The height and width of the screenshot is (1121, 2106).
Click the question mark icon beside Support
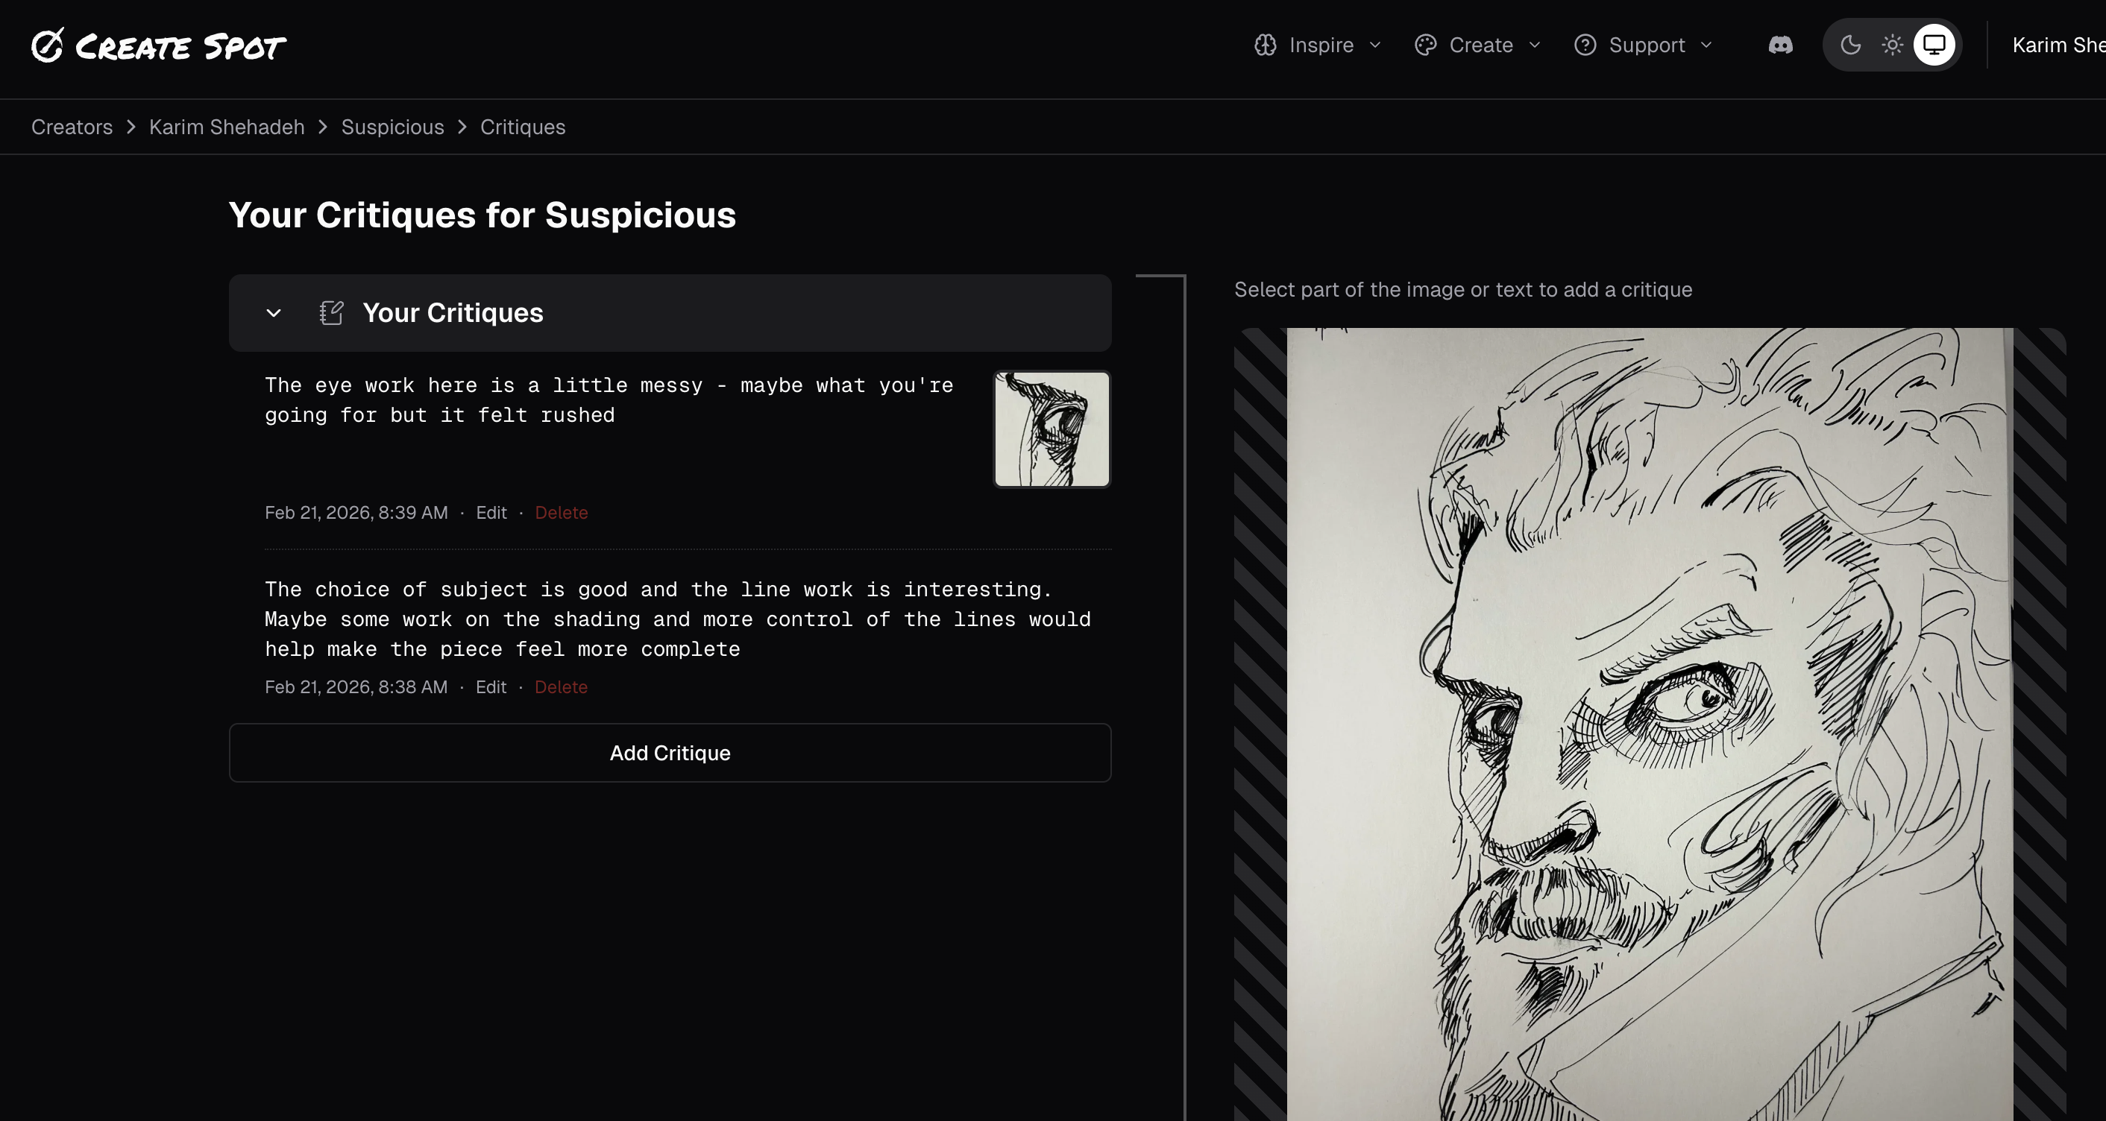click(1586, 45)
